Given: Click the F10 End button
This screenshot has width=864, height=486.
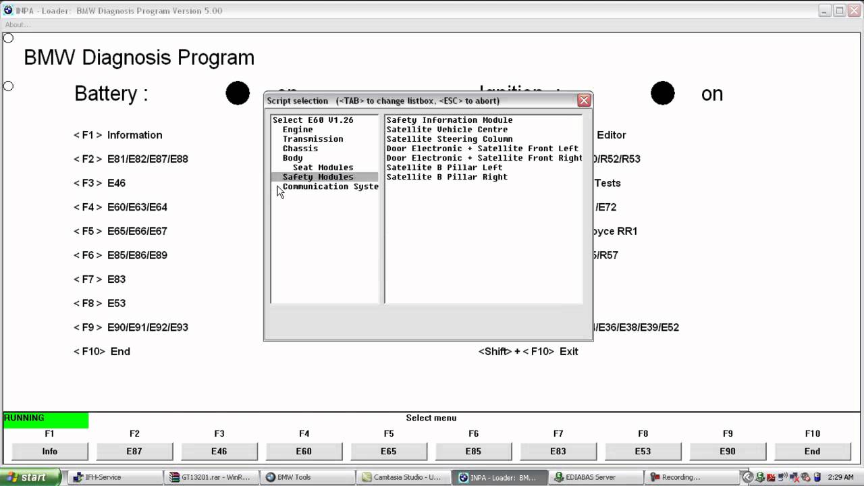Looking at the screenshot, I should [812, 451].
